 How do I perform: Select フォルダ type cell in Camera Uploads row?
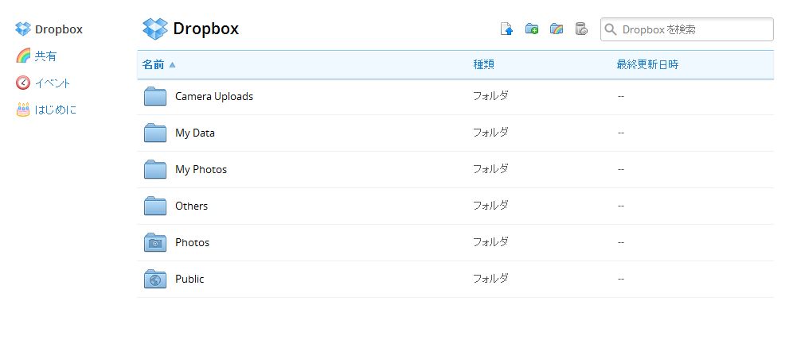click(490, 96)
